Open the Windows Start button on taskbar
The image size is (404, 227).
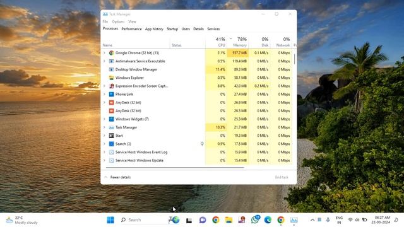(110, 220)
